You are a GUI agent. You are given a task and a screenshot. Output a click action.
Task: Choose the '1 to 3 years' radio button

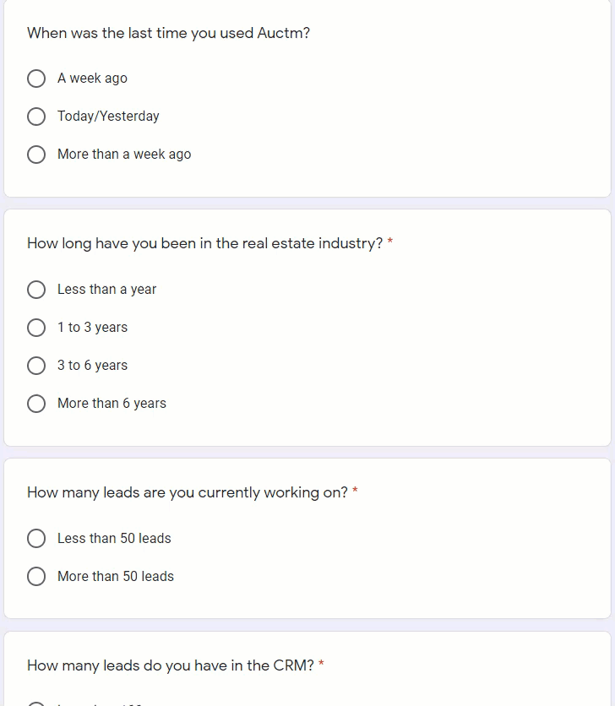(36, 328)
